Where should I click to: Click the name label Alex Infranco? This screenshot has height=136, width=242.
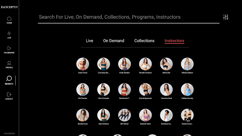[103, 124]
